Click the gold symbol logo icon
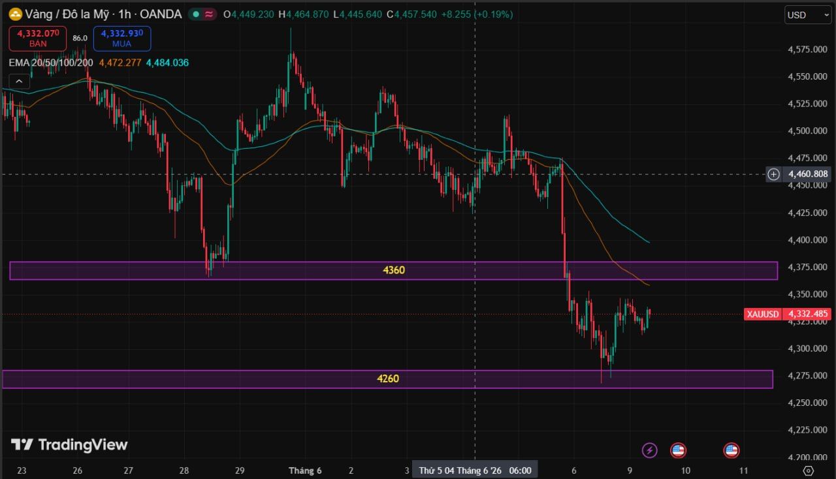The width and height of the screenshot is (836, 479). 14,14
